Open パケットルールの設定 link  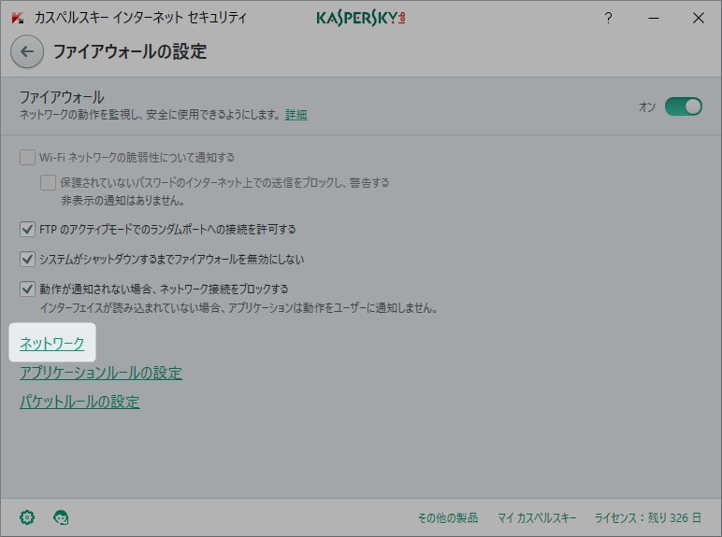(x=79, y=402)
